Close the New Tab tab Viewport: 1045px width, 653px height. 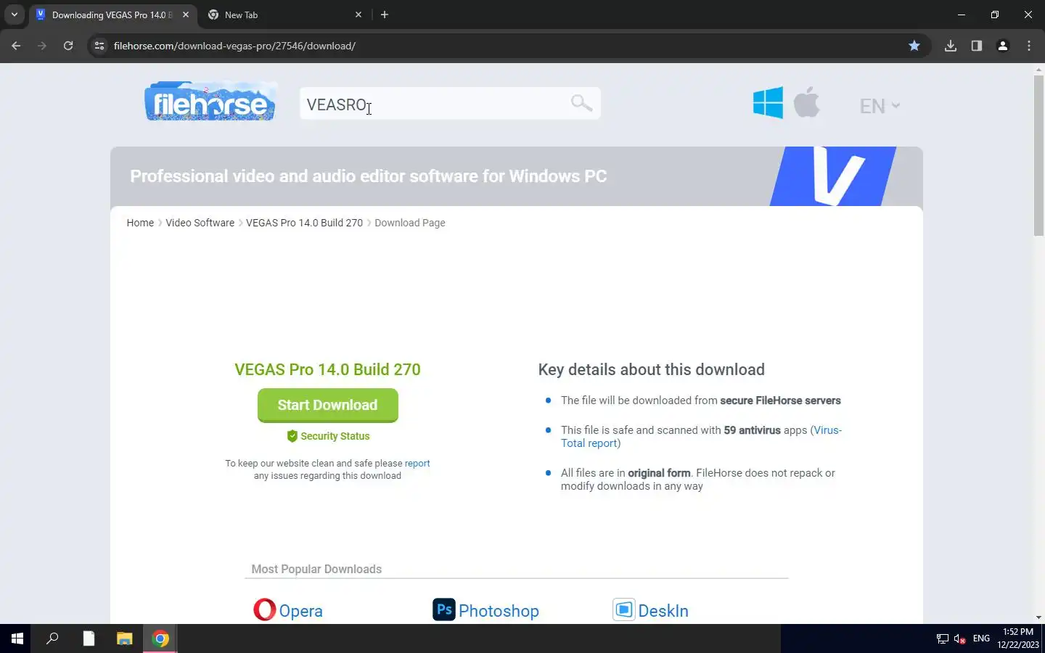pos(358,15)
